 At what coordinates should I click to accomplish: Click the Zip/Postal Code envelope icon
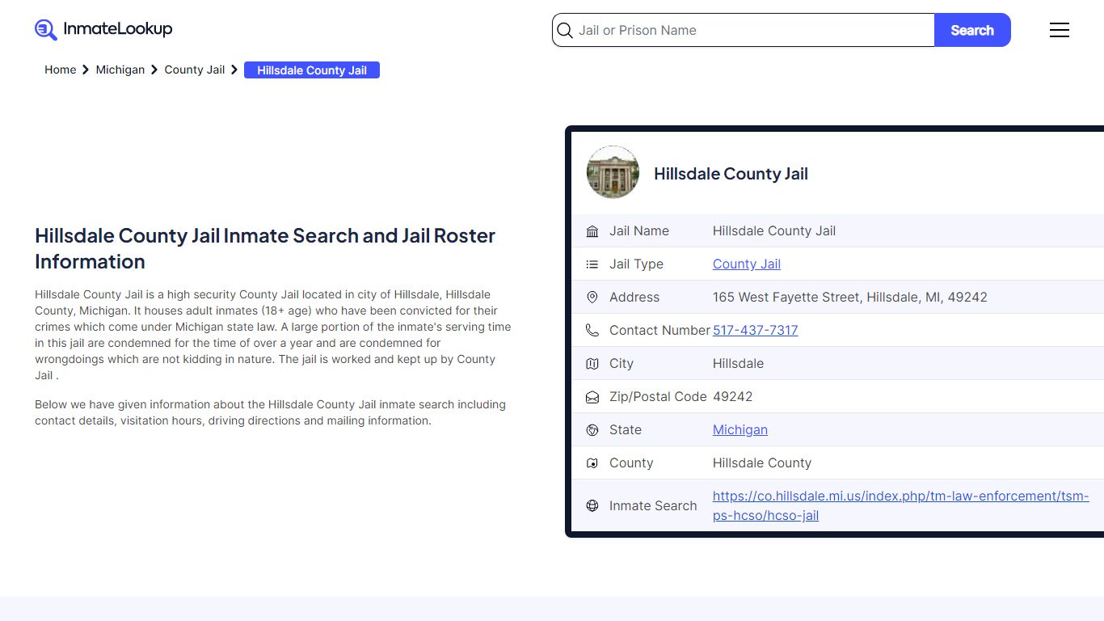coord(592,397)
